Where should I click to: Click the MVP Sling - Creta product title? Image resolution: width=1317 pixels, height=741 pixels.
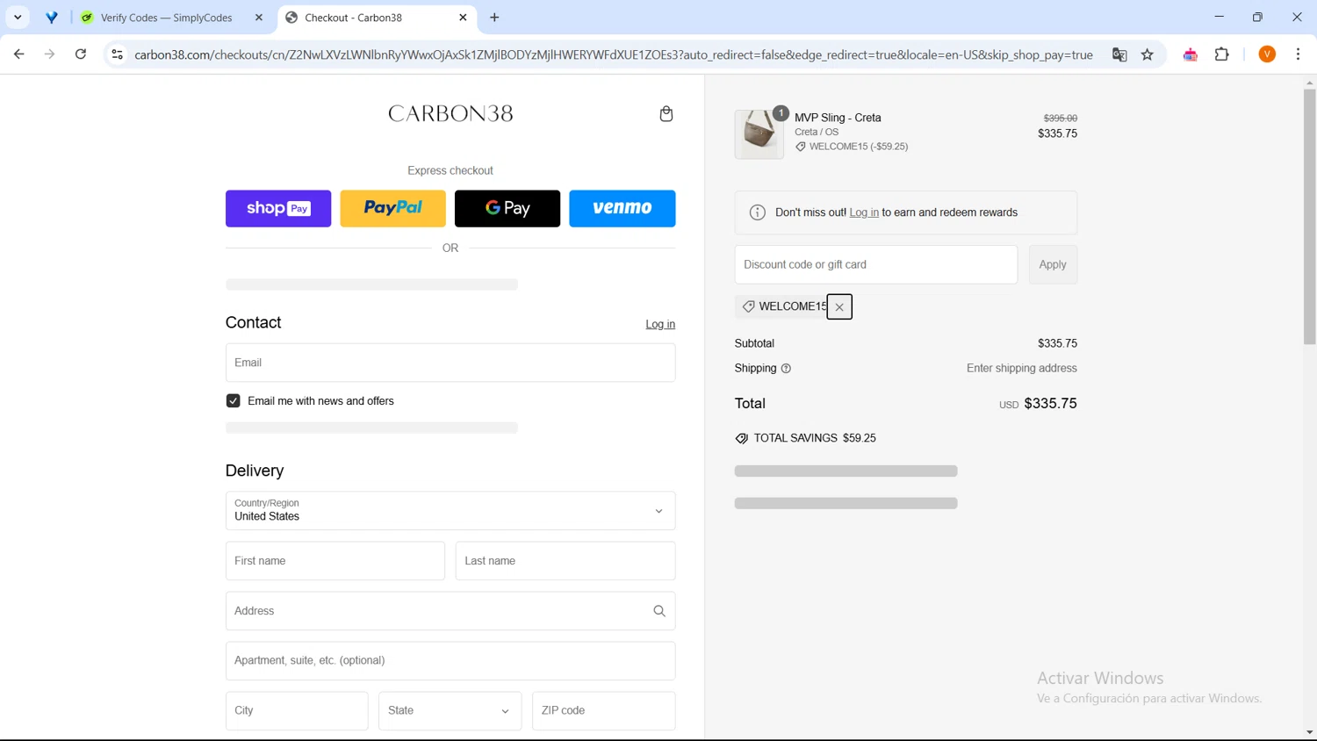pos(838,118)
